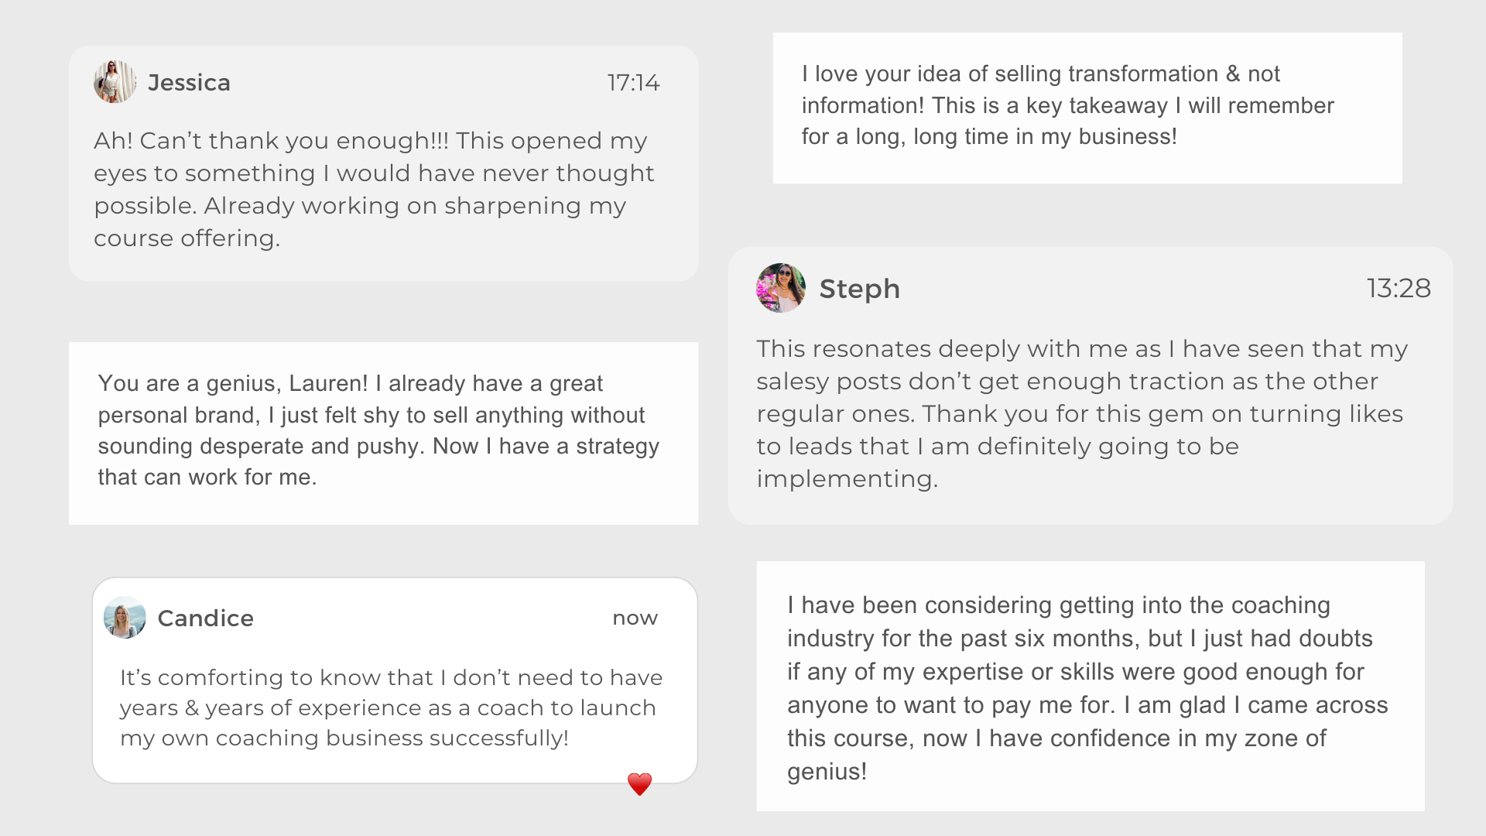The height and width of the screenshot is (836, 1486).
Task: Click the 13:28 timestamp
Action: pos(1398,289)
